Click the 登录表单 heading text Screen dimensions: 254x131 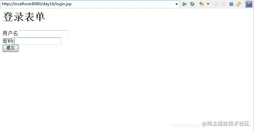pyautogui.click(x=24, y=17)
